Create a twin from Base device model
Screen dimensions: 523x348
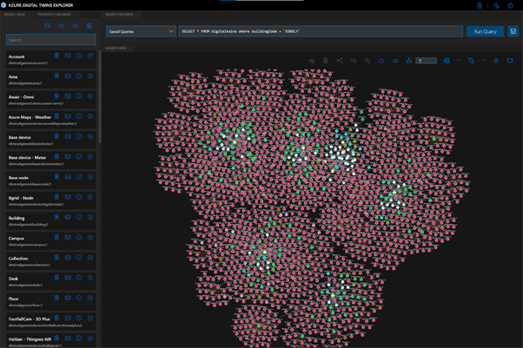[90, 136]
